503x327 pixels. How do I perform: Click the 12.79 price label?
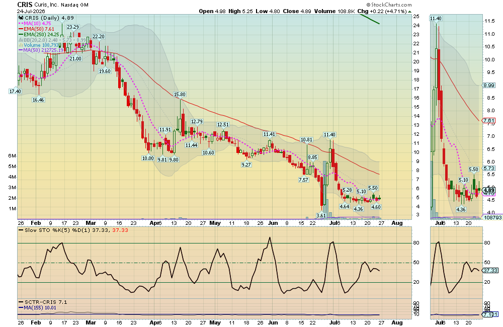(197, 122)
